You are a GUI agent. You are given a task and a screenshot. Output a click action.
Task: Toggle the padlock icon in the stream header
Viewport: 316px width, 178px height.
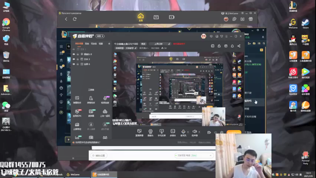219,46
